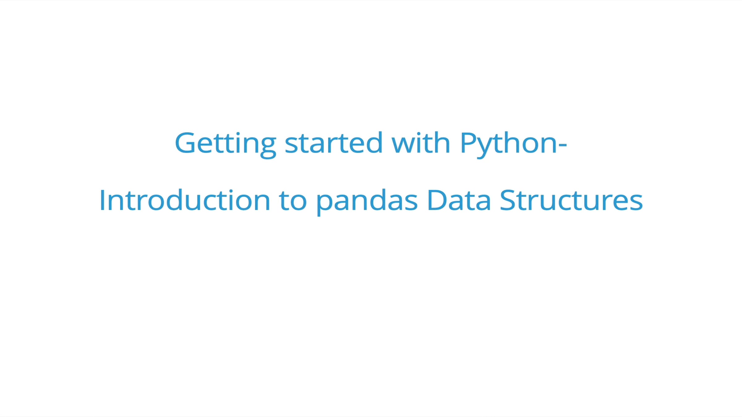Click the capital "P" of "Python"
This screenshot has height=417, width=742.
467,142
